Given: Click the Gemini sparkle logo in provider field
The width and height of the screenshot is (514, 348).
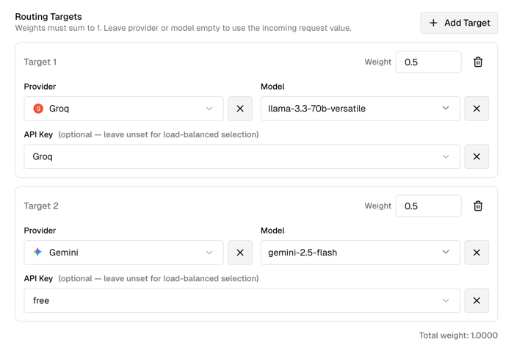Looking at the screenshot, I should pyautogui.click(x=38, y=253).
